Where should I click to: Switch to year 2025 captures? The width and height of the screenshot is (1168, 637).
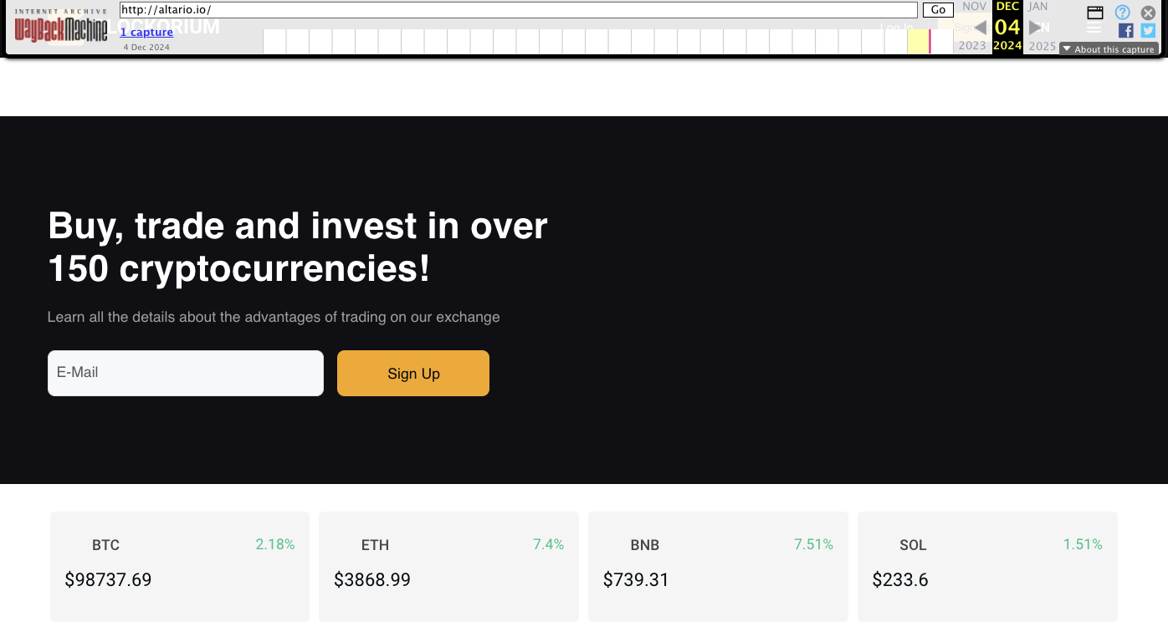(x=1041, y=46)
